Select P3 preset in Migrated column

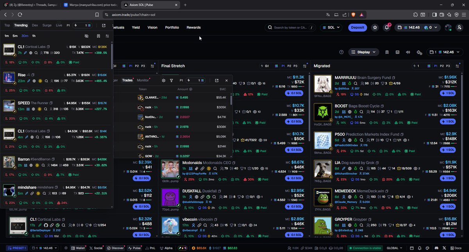[x=448, y=66]
